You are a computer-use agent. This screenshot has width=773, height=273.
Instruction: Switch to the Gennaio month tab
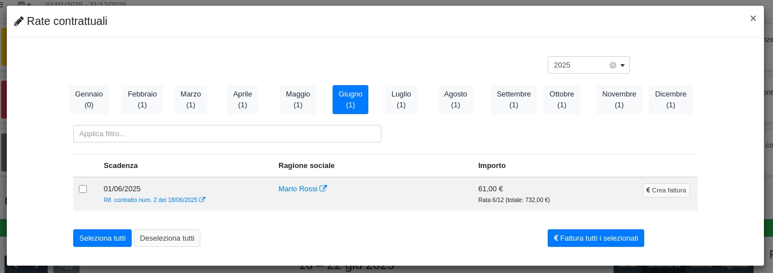point(89,99)
